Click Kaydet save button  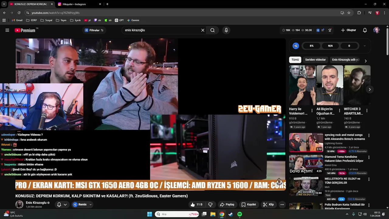click(x=249, y=204)
